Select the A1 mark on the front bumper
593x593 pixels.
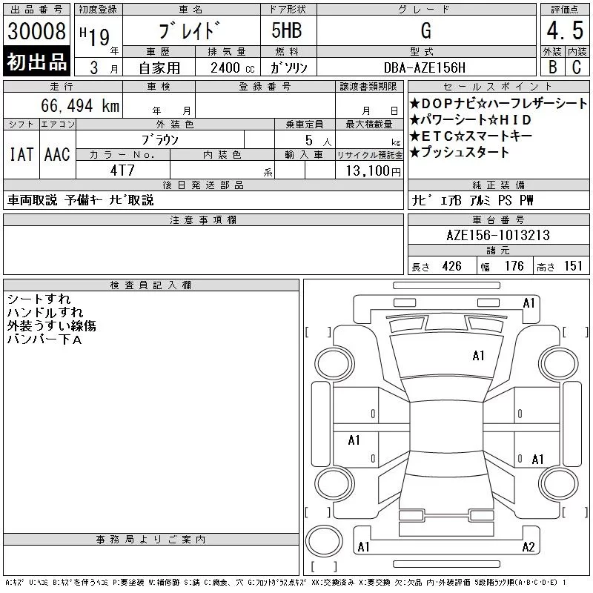529,303
